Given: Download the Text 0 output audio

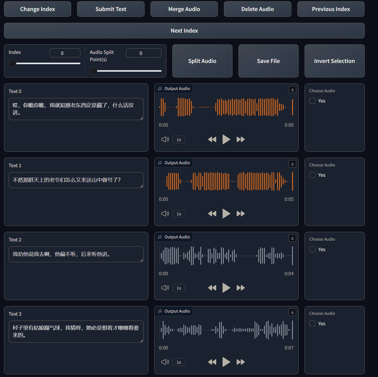Looking at the screenshot, I should (x=292, y=90).
